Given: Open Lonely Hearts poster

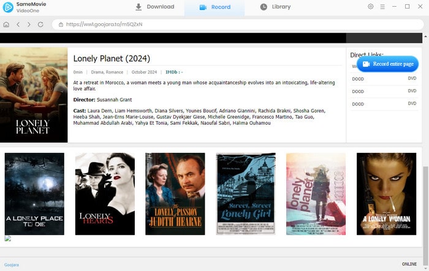Looking at the screenshot, I should point(105,194).
